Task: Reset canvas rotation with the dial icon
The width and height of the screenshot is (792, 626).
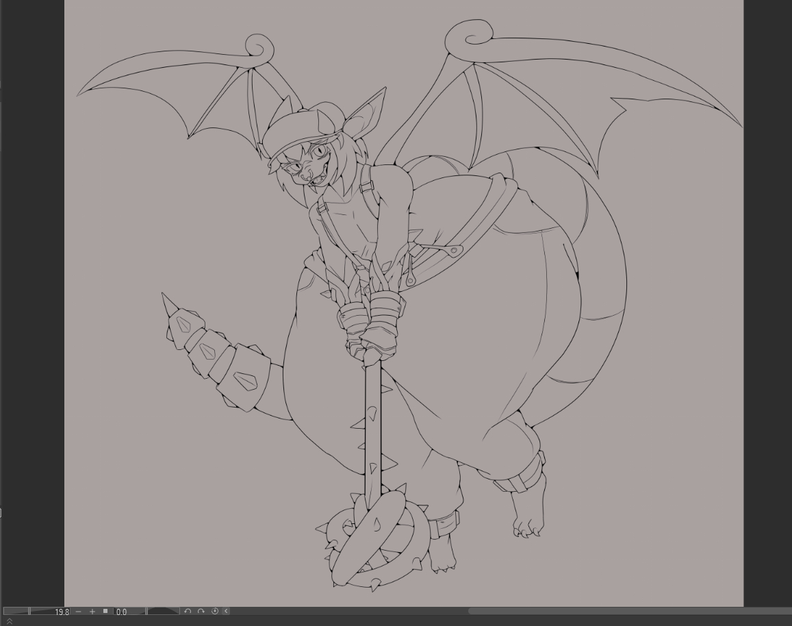Action: point(214,612)
